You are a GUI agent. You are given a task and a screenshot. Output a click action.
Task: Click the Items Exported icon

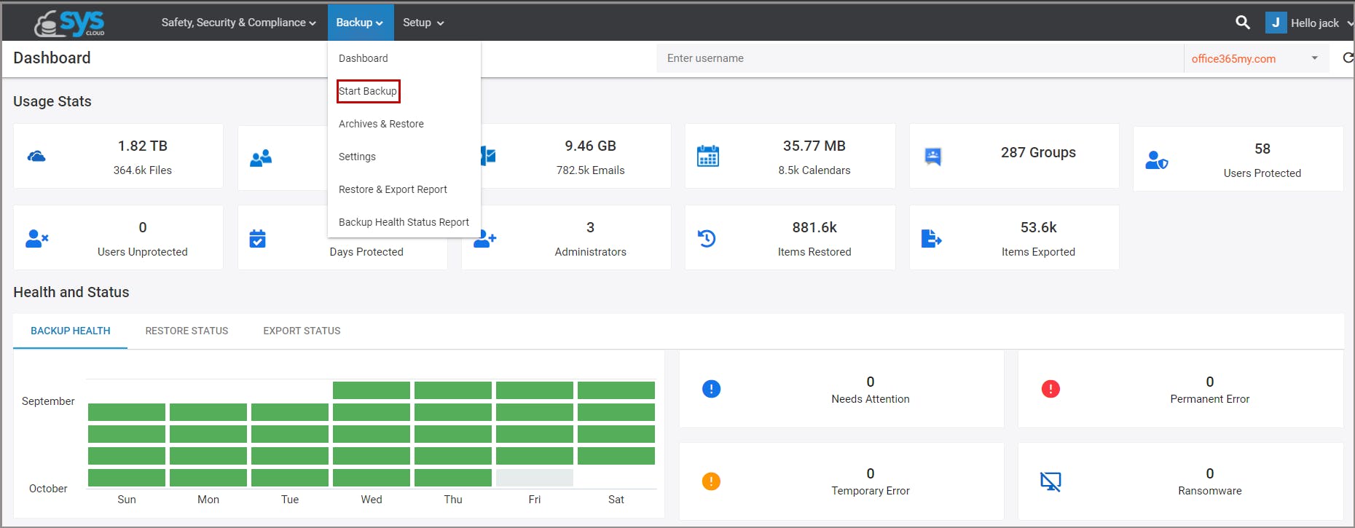(x=932, y=238)
